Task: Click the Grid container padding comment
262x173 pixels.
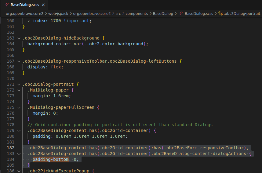Action: [120, 125]
